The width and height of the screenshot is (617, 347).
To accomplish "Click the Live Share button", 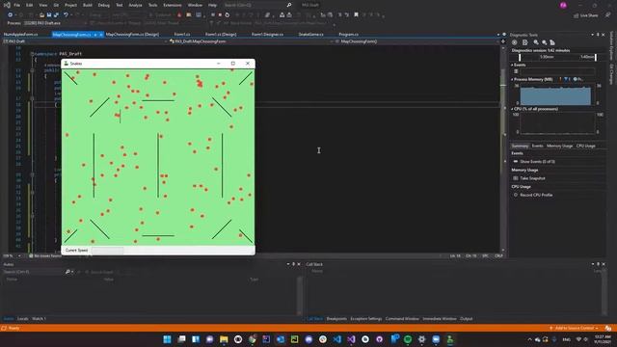I will (x=586, y=15).
